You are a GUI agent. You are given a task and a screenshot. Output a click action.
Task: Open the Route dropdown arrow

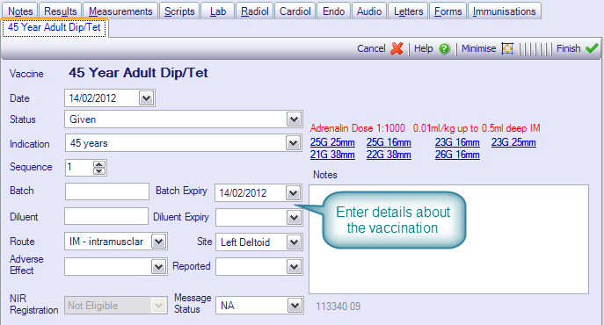tap(159, 242)
